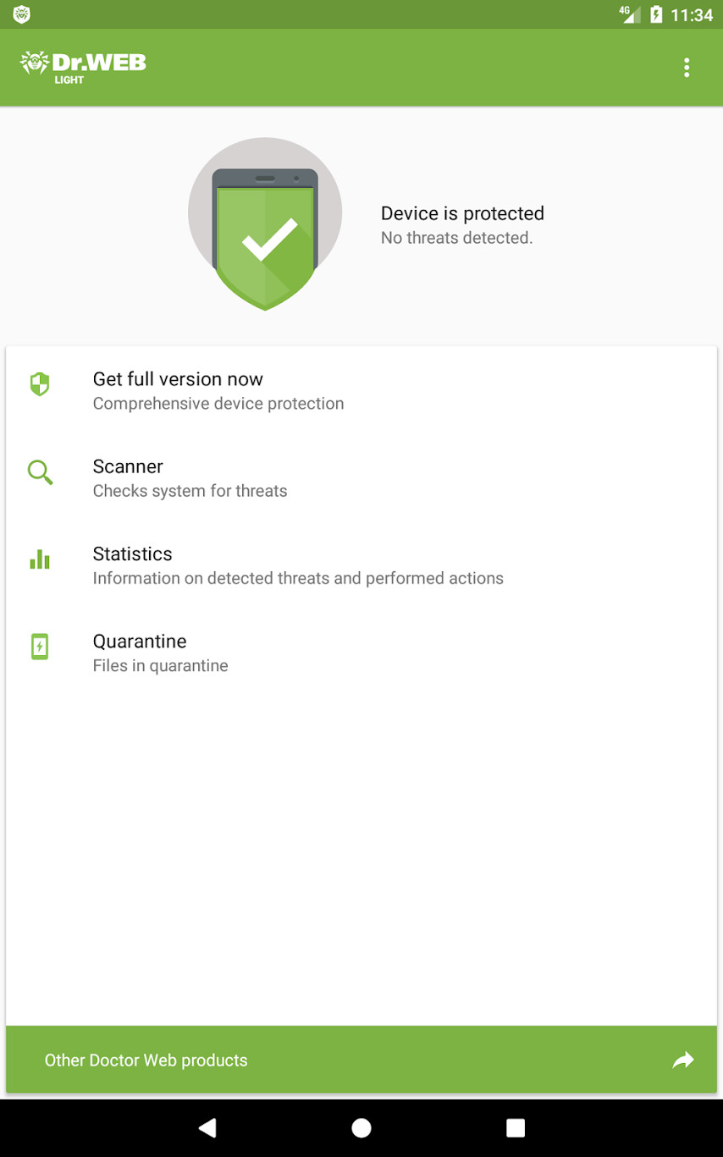This screenshot has width=723, height=1157.
Task: Click the bar chart Statistics icon
Action: [40, 559]
